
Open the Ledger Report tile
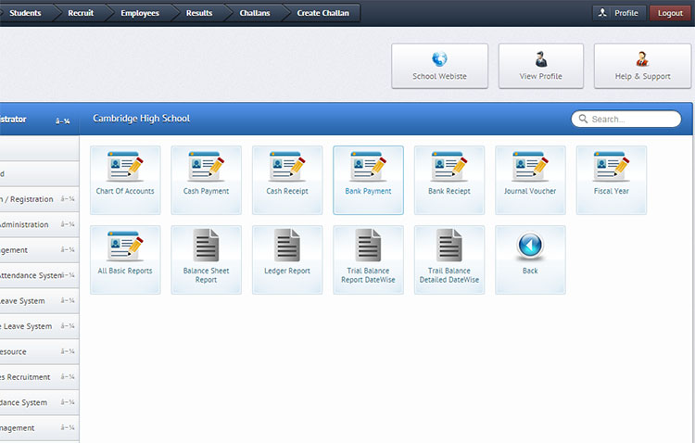[287, 259]
